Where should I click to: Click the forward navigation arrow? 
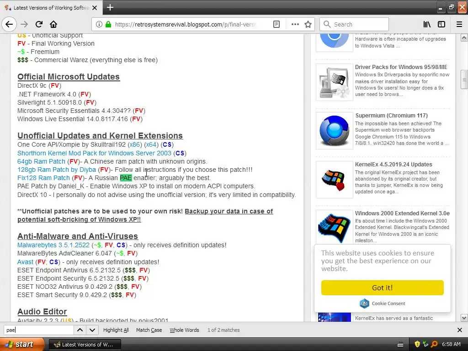coord(24,24)
